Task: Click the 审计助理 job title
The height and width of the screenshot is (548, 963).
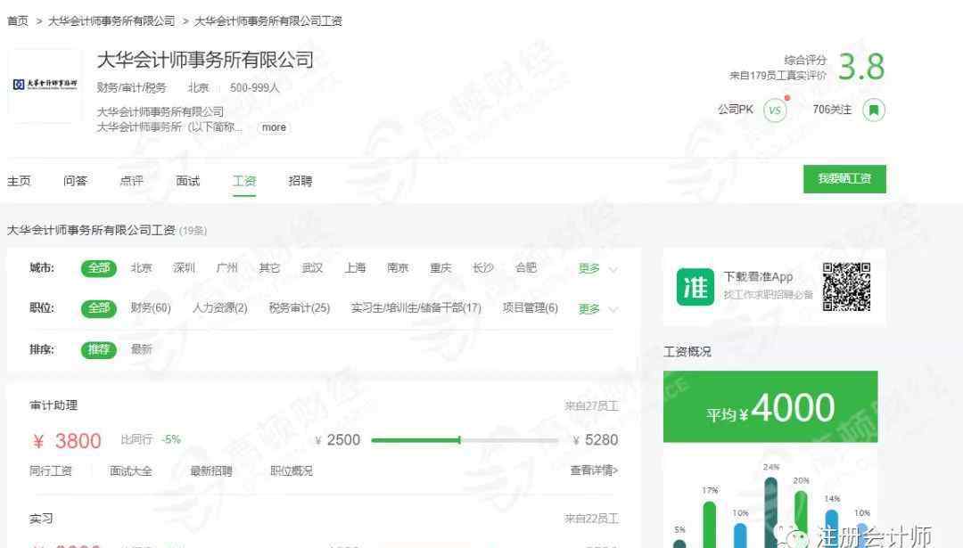Action: pyautogui.click(x=53, y=405)
